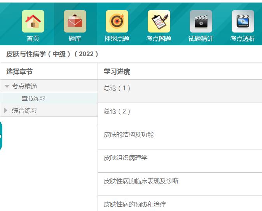Image resolution: width=262 pixels, height=211 pixels.
Task: Open the 考点透析 video icon
Action: [x=243, y=21]
